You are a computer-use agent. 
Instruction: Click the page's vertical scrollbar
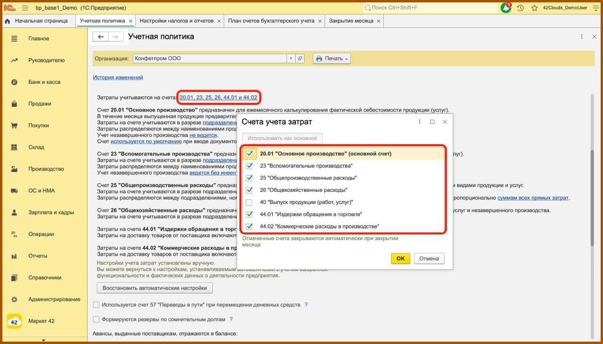[593, 197]
